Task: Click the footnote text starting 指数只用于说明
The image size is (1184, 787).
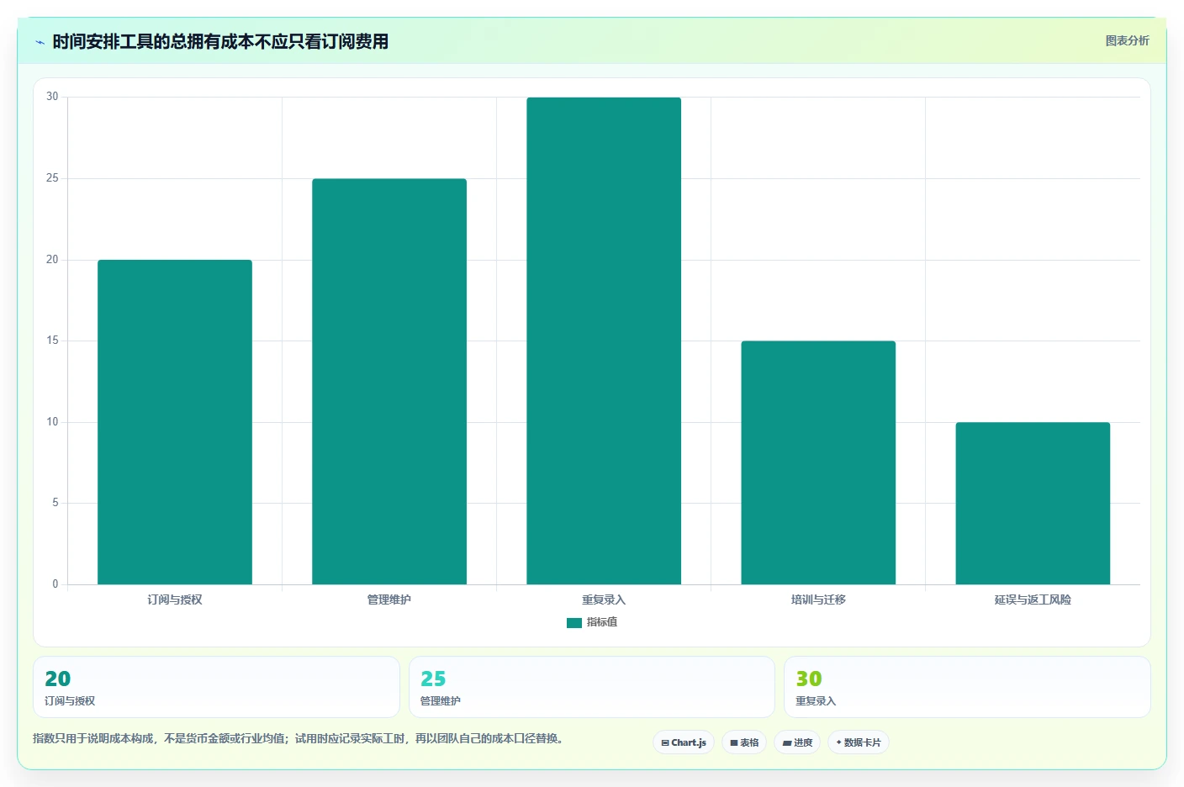Action: point(300,738)
